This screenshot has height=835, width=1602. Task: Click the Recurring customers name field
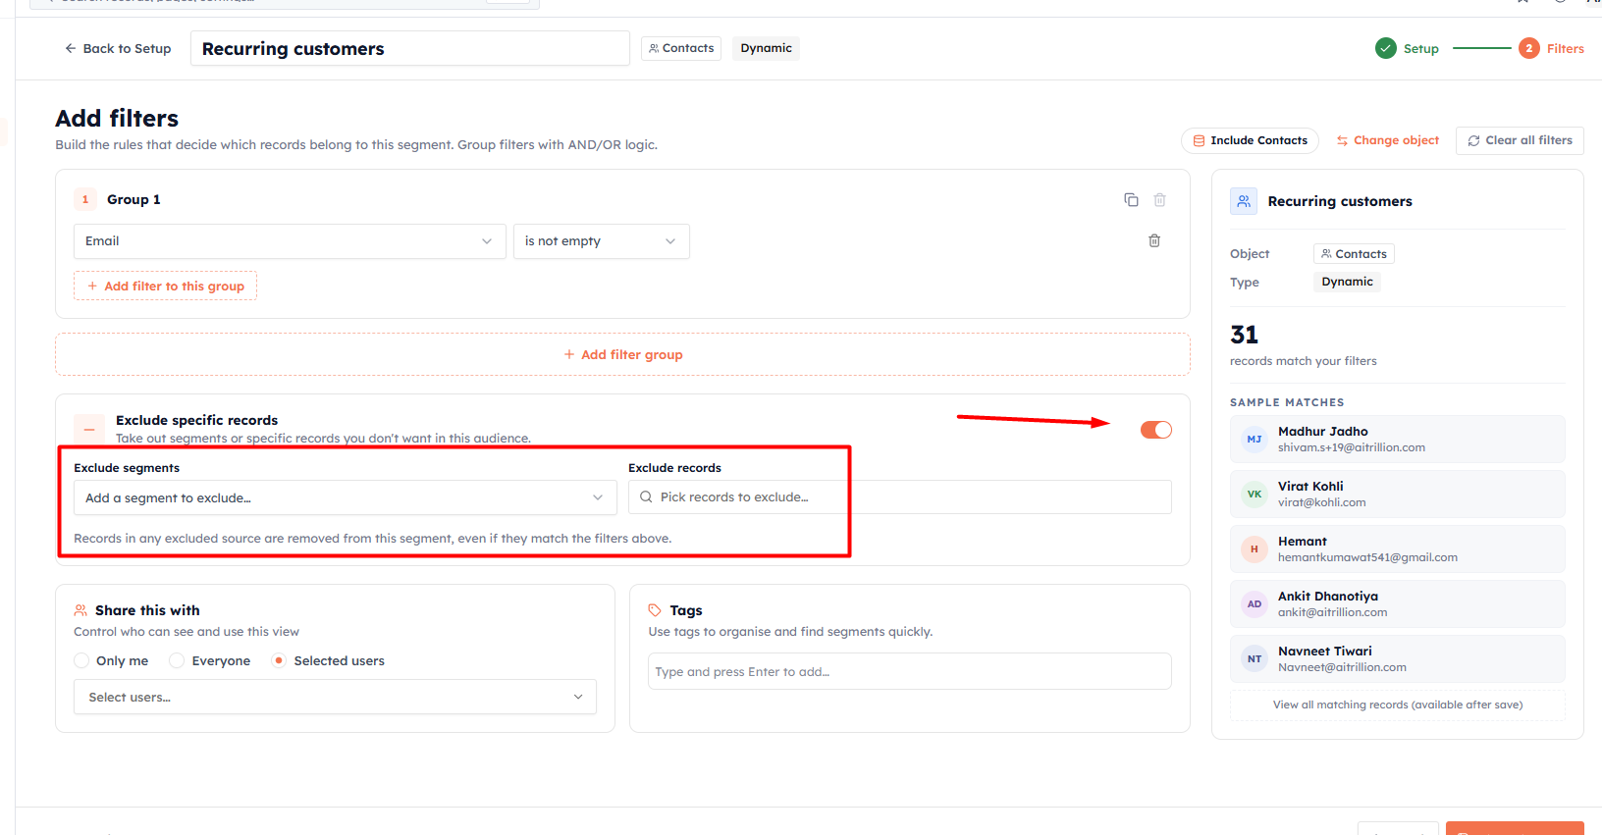click(x=410, y=48)
